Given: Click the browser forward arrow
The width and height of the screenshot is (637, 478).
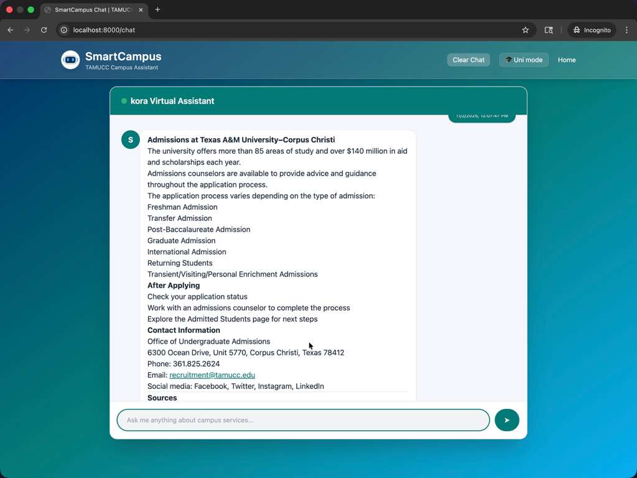Looking at the screenshot, I should pos(27,30).
